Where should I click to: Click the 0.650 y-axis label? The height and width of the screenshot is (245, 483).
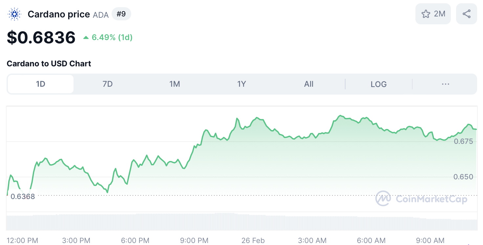click(463, 177)
